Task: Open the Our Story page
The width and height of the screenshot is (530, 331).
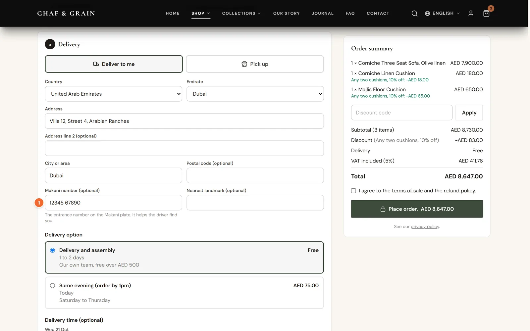Action: [287, 13]
